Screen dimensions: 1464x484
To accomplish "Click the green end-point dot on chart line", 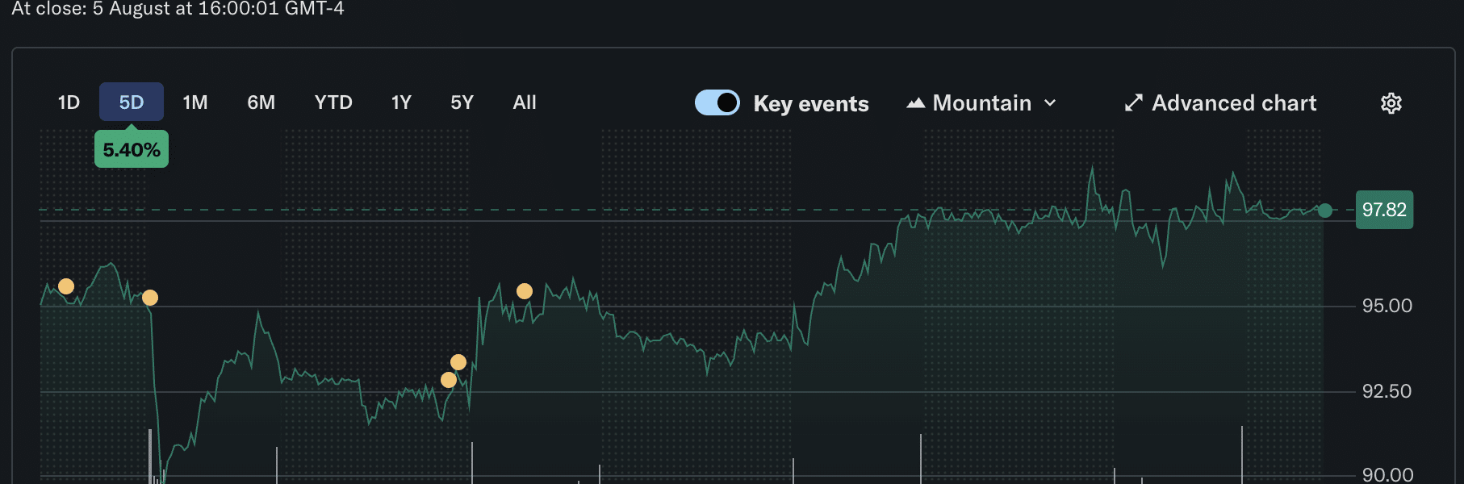I will (1324, 211).
